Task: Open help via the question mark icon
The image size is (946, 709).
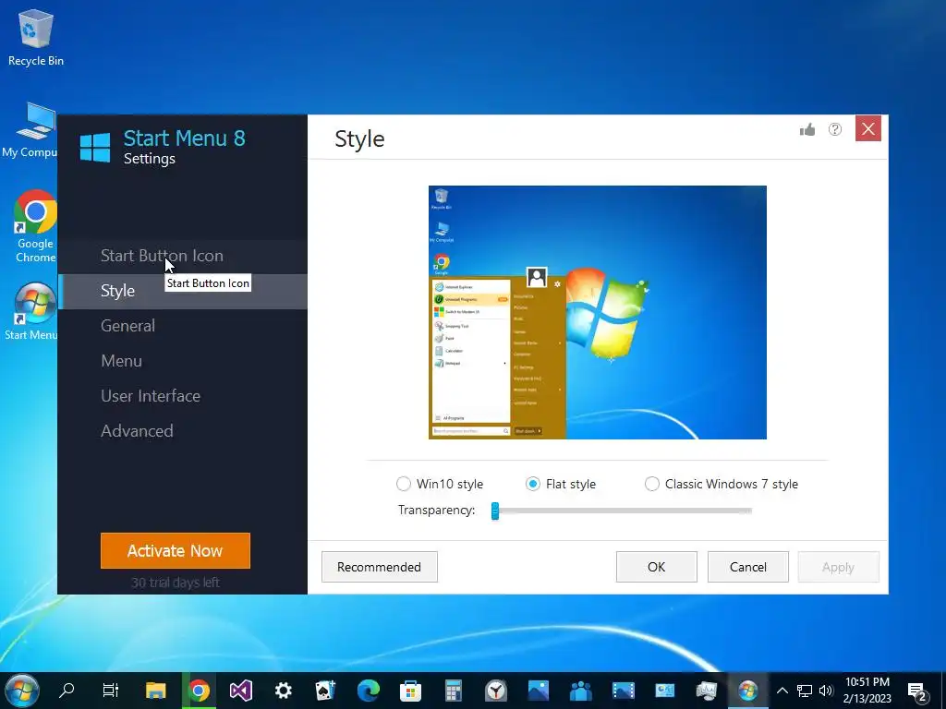Action: pos(835,129)
